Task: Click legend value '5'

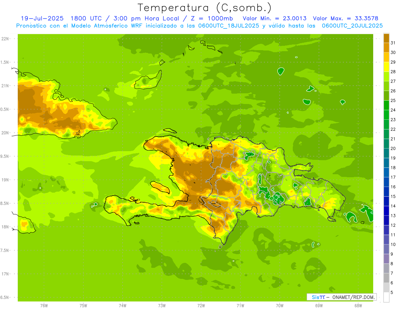Action: [392, 293]
